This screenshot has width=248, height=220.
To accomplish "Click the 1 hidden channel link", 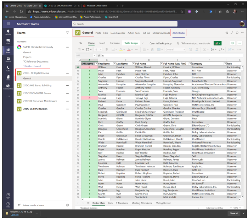I will tap(32, 66).
